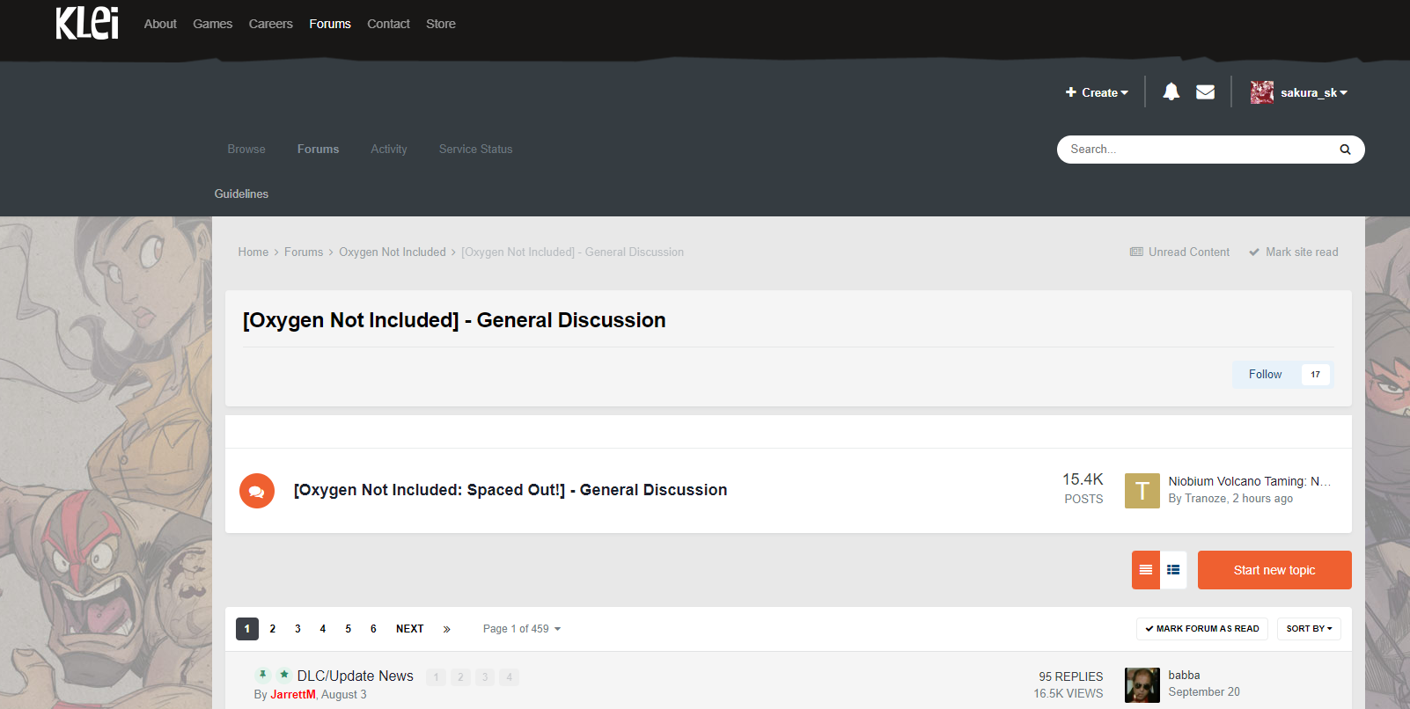1410x709 pixels.
Task: Open the Activity tab
Action: coord(388,150)
